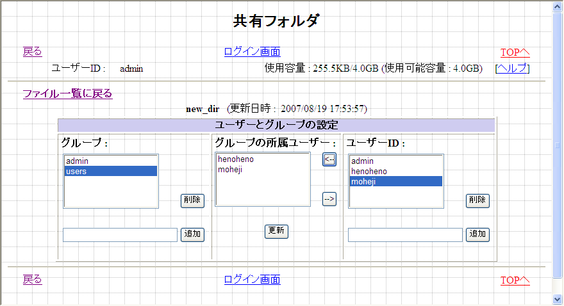Click 追加 button to add group
The height and width of the screenshot is (306, 564).
pos(192,234)
